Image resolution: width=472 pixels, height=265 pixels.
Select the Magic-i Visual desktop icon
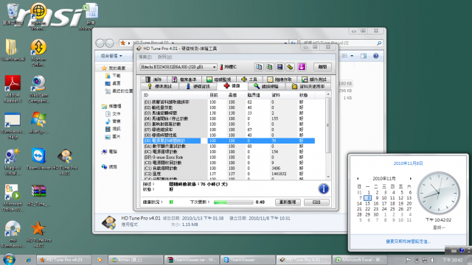click(13, 162)
